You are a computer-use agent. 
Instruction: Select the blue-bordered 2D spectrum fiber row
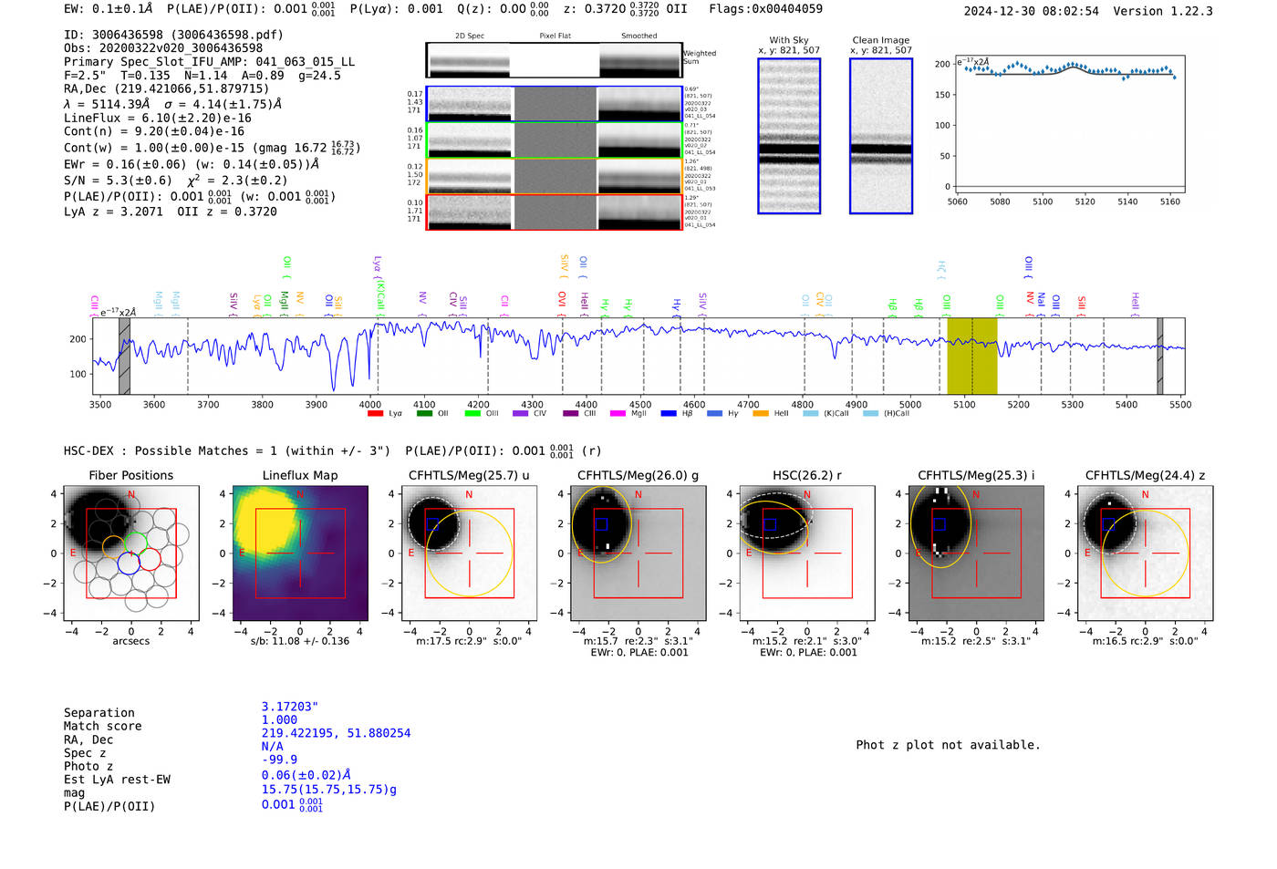pos(554,104)
